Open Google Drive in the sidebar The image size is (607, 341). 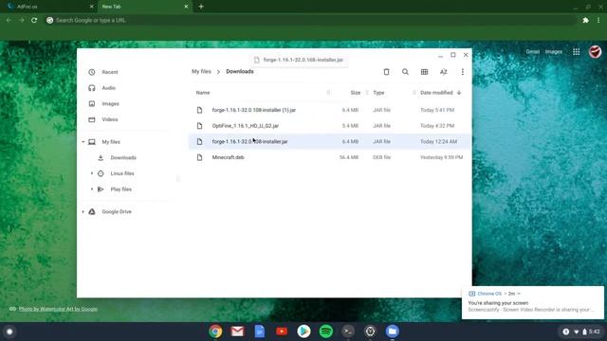point(117,212)
